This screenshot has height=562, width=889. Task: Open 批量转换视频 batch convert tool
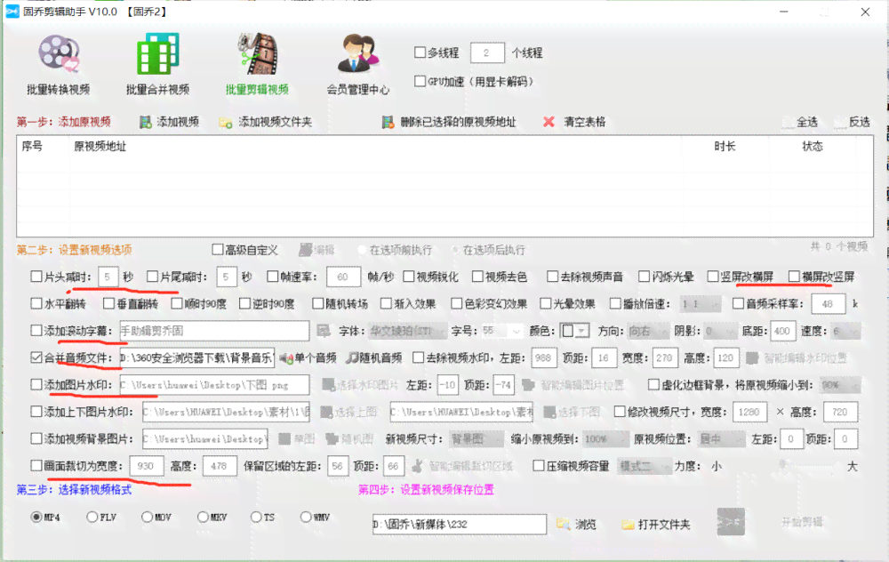[59, 64]
